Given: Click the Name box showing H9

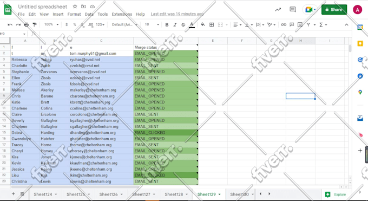Looking at the screenshot, I should [x=13, y=34].
